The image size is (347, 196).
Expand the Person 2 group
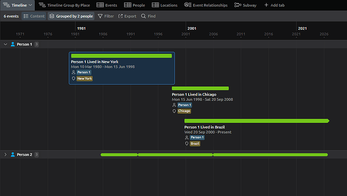[6, 154]
